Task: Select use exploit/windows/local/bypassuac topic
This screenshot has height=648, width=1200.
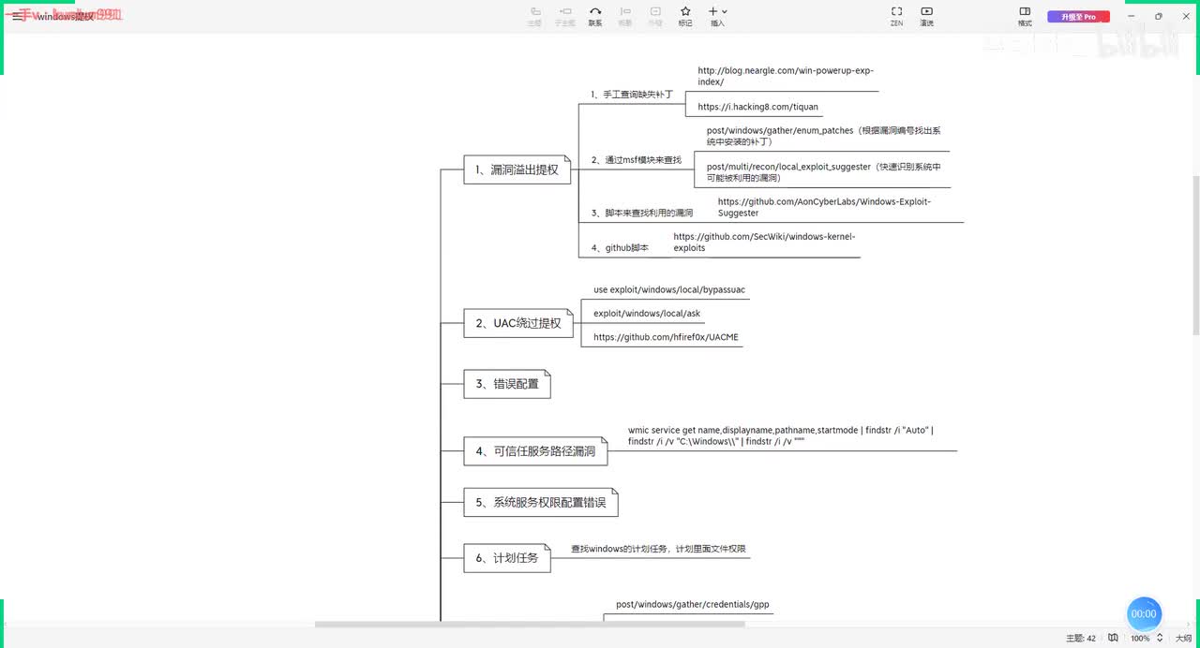Action: tap(669, 290)
